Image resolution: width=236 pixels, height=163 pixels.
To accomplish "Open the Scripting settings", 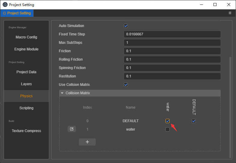I will click(x=26, y=108).
